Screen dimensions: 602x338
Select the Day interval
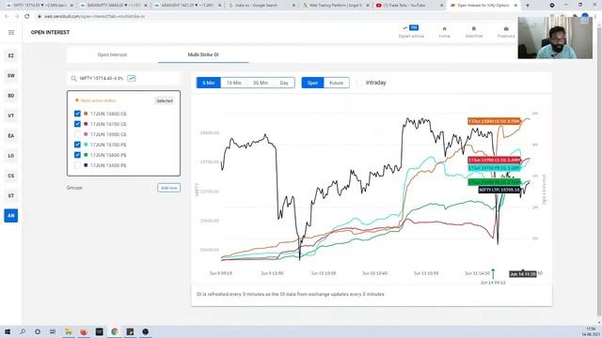click(x=284, y=83)
